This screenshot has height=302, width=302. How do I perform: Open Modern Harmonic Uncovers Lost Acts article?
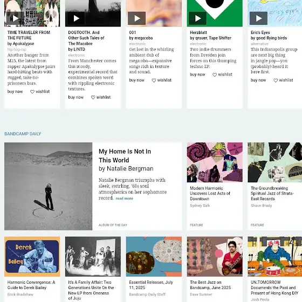click(x=210, y=194)
